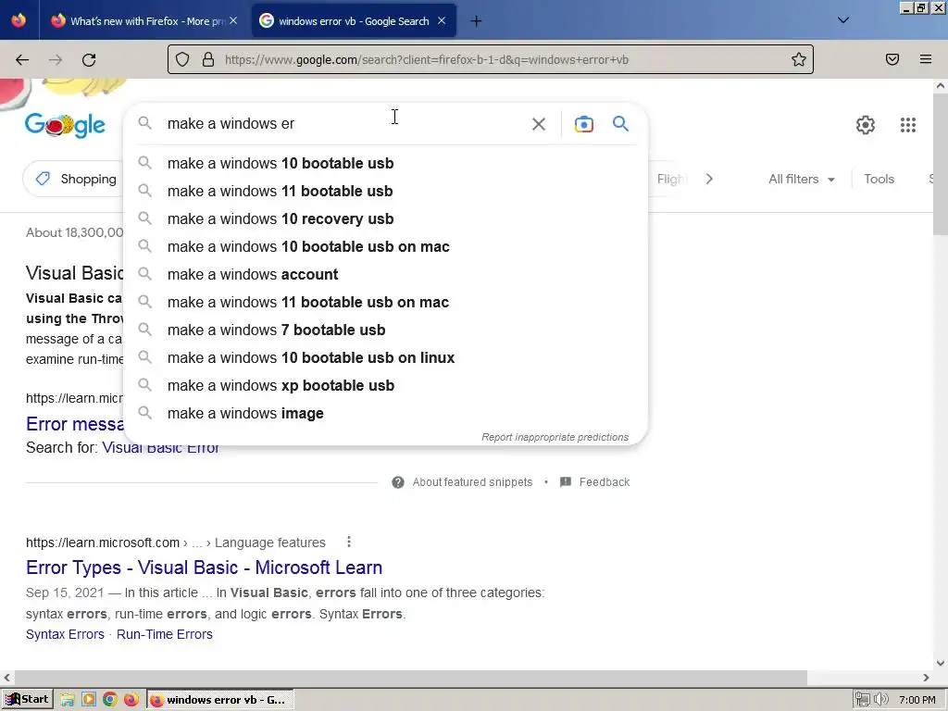List all tabs dropdown
This screenshot has width=948, height=711.
tap(843, 20)
